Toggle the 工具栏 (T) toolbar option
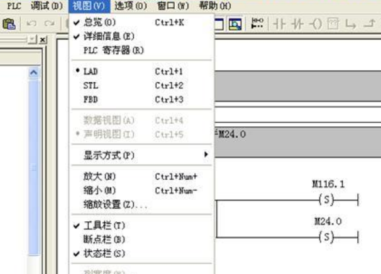Screen dimensions: 381x274 [x=141, y=226]
